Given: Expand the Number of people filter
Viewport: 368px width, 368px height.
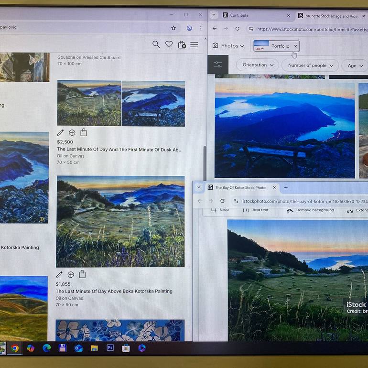Looking at the screenshot, I should pos(310,65).
